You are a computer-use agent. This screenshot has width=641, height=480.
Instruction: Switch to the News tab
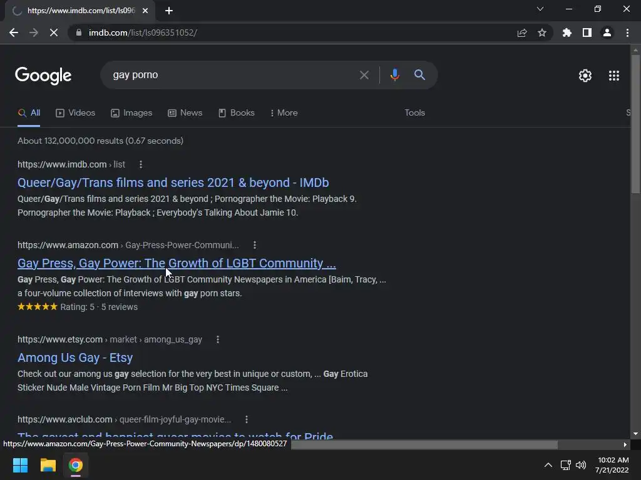click(185, 113)
